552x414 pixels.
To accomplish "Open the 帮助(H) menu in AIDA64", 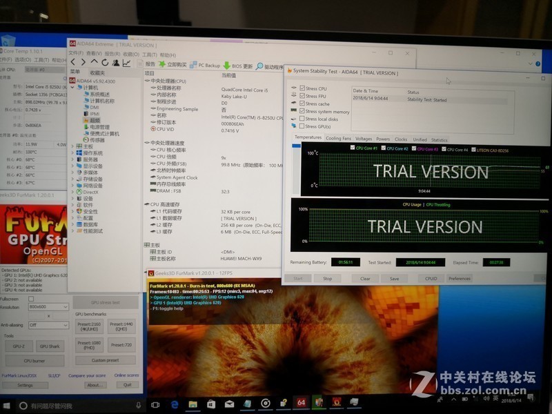I will [x=168, y=55].
